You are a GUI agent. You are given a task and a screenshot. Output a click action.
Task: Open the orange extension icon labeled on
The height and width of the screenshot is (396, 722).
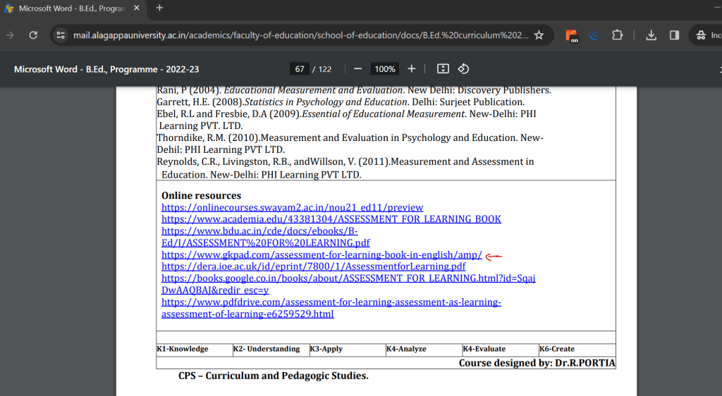571,36
